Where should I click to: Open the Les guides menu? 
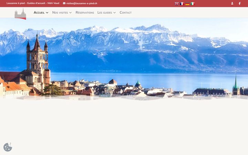(105, 12)
